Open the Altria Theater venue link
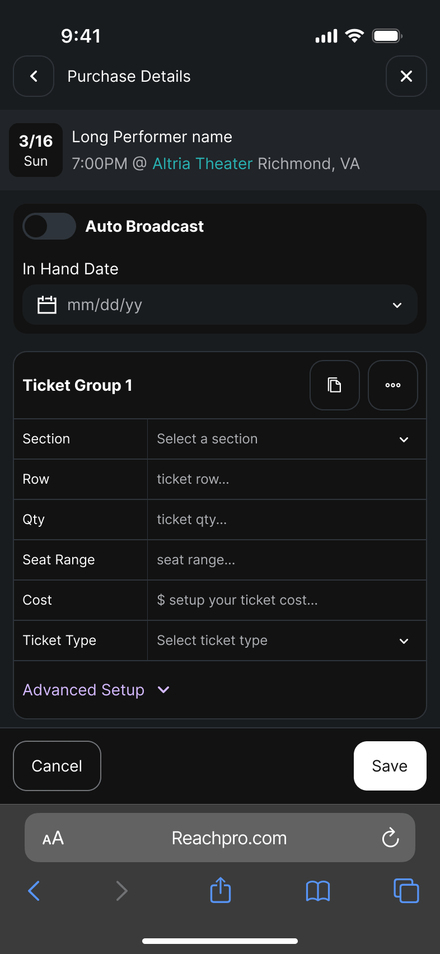 point(203,163)
